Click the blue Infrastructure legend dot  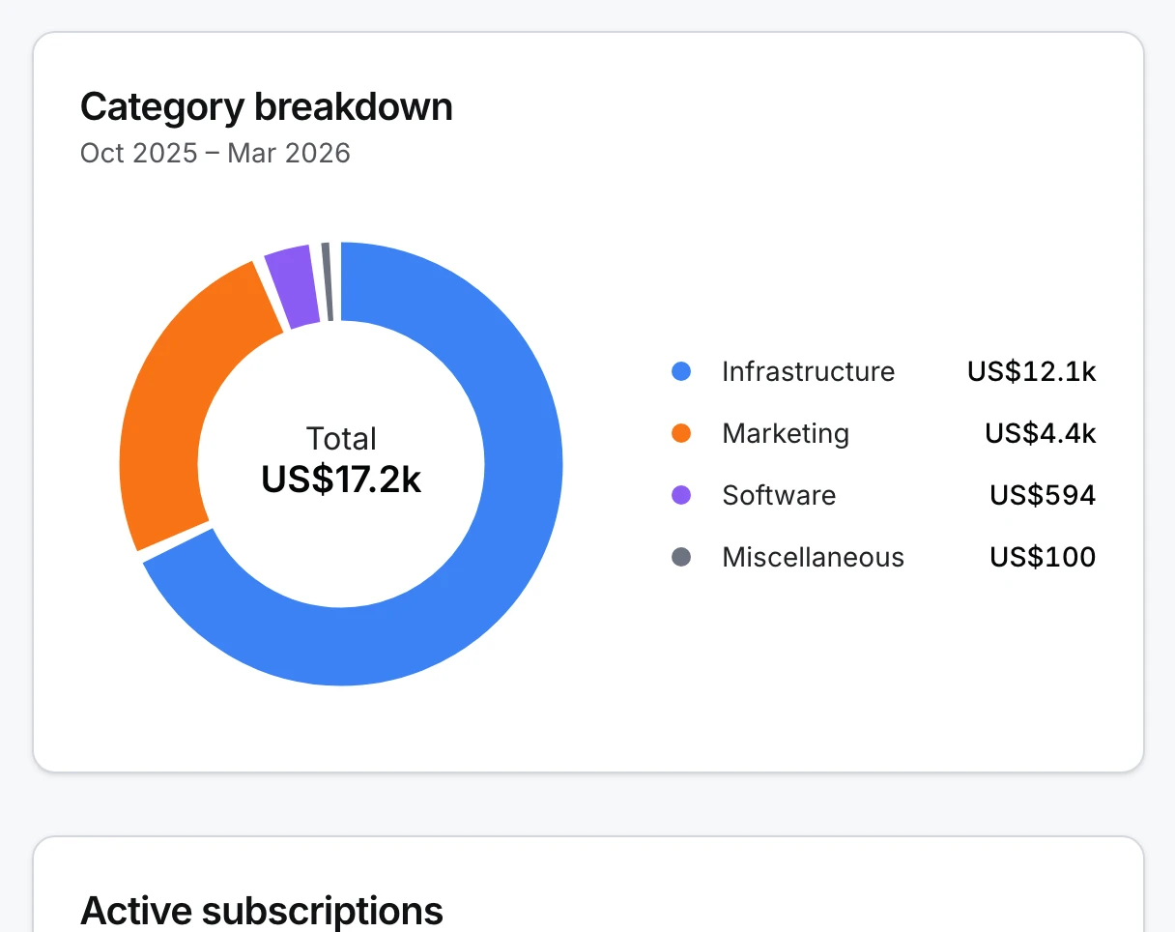(680, 370)
